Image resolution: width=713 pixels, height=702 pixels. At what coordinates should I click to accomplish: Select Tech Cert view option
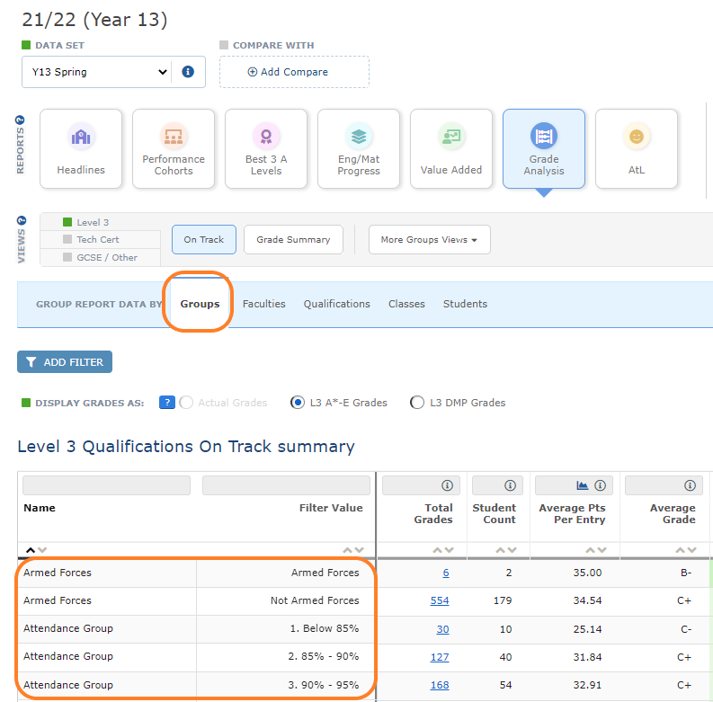coord(97,240)
